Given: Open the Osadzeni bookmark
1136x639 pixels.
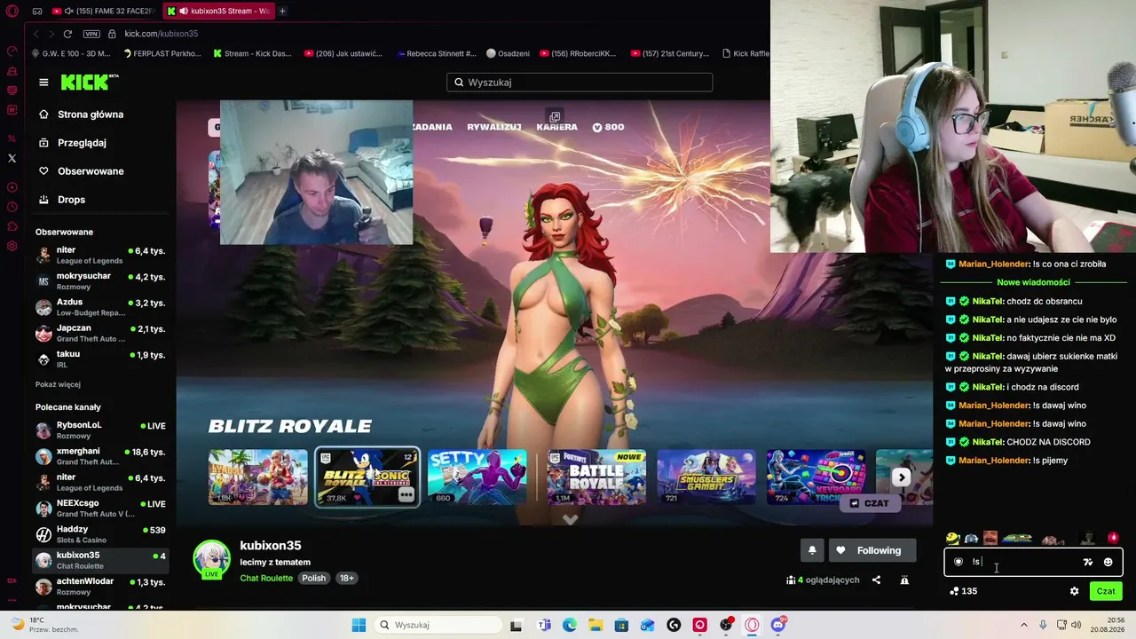Looking at the screenshot, I should [508, 53].
